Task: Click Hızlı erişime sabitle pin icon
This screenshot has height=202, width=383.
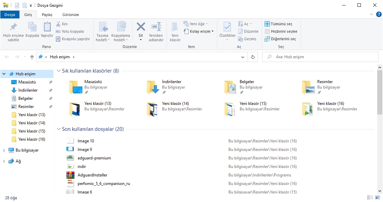Action: coord(13,27)
